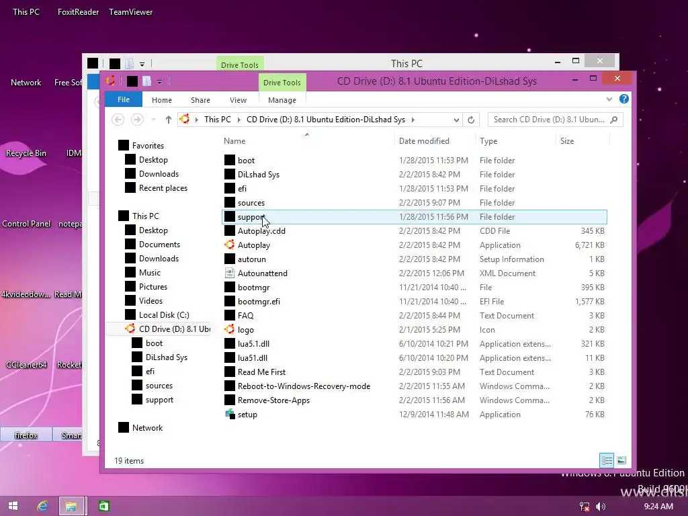Click the Autounattend XML document icon
Viewport: 688px width, 516px height.
coord(230,273)
